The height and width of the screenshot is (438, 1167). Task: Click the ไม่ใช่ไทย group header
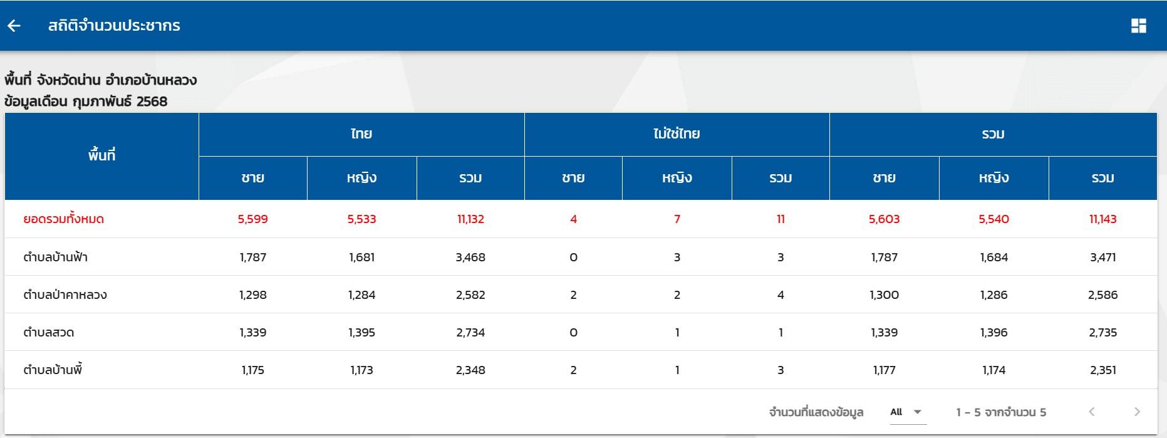[677, 134]
